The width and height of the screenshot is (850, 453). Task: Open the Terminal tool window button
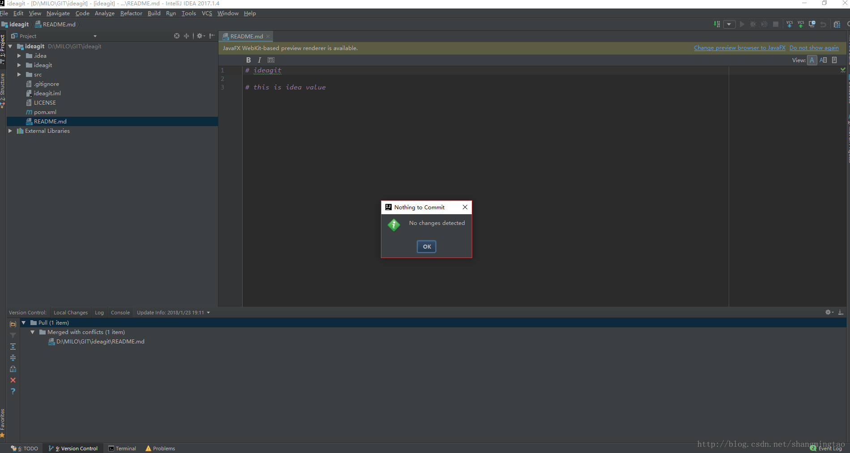click(x=122, y=449)
